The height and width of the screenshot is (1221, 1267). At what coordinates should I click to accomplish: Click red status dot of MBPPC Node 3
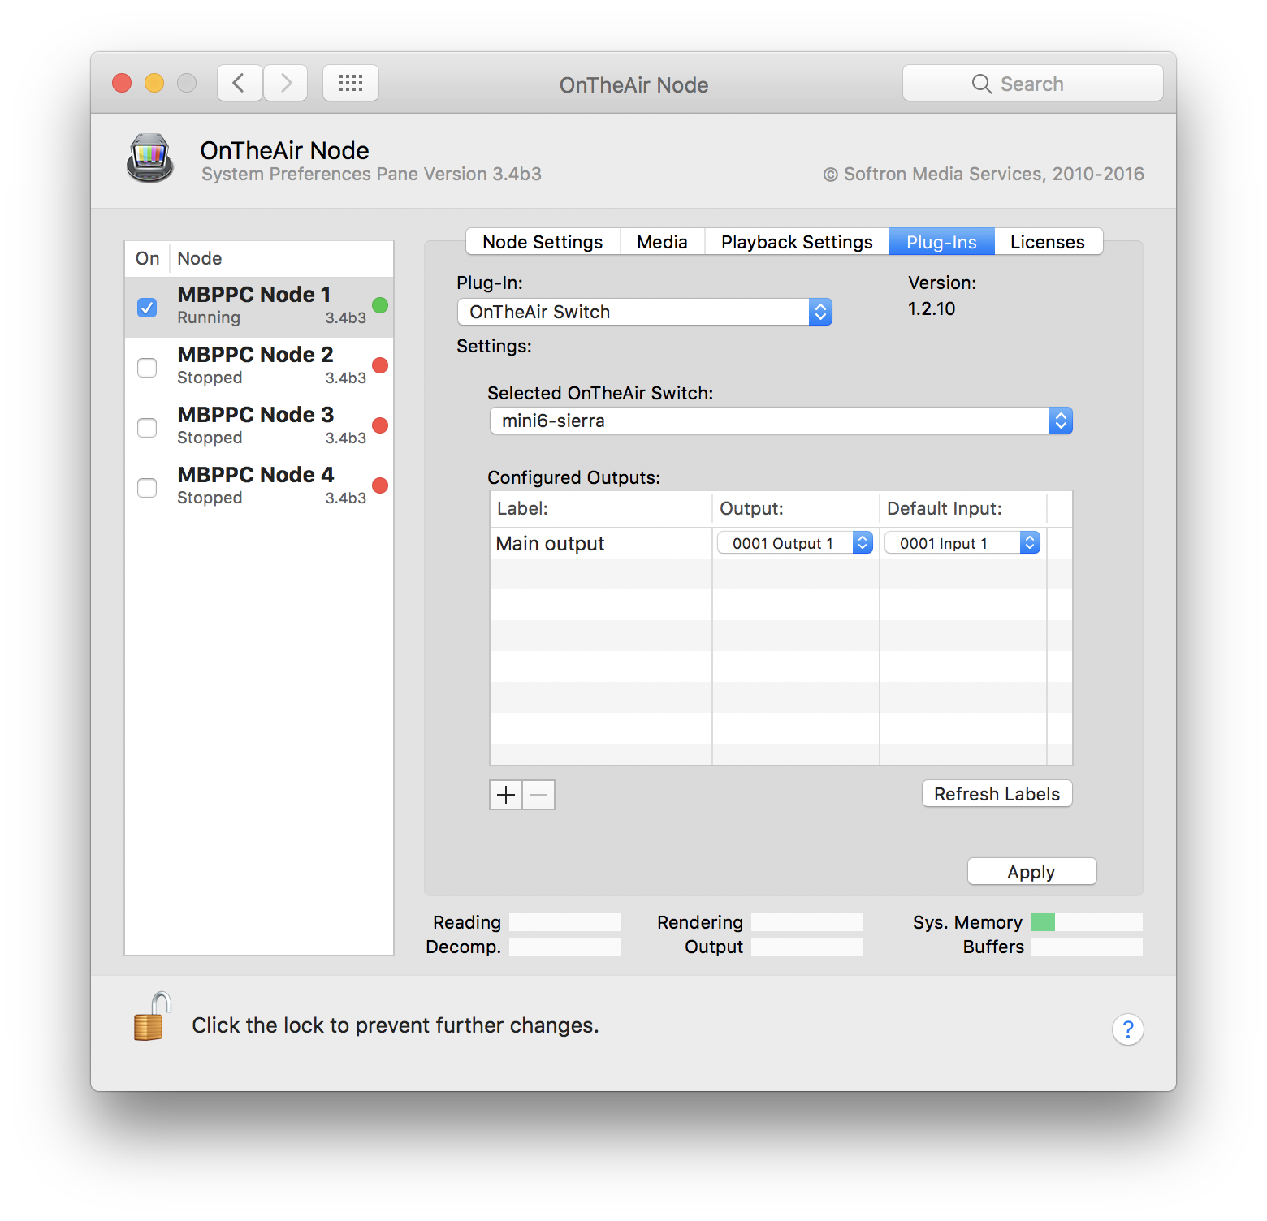[x=380, y=425]
